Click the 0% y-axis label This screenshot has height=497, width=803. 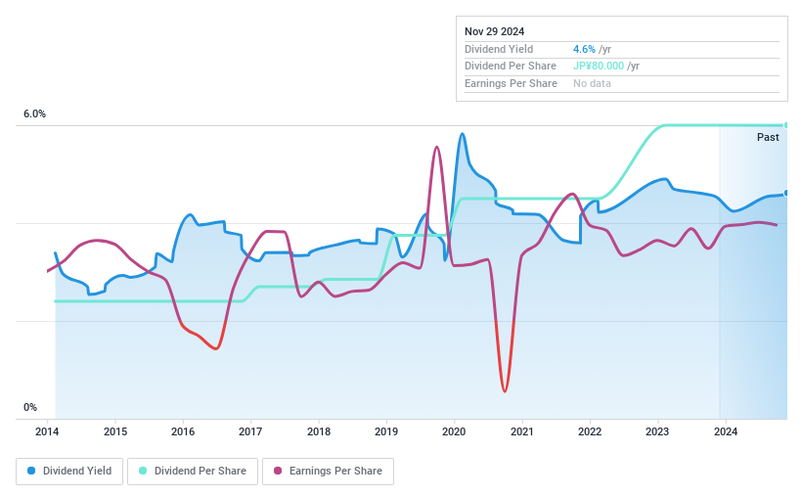(30, 407)
